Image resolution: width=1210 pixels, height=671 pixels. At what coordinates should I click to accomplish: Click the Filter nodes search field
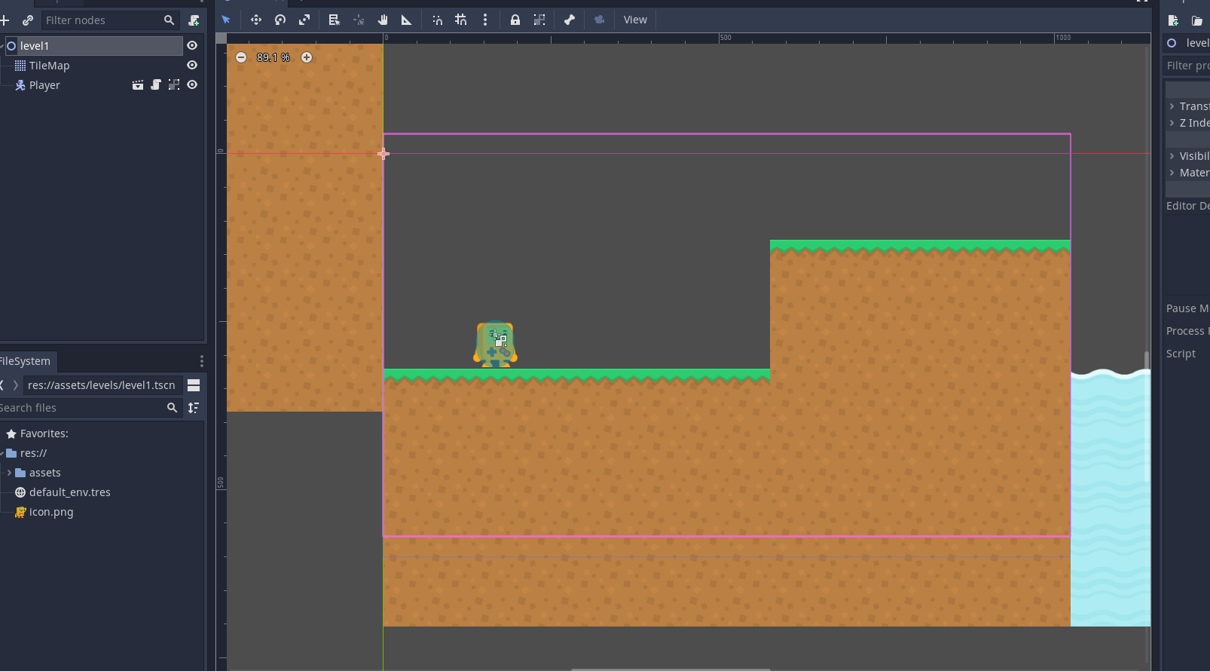pyautogui.click(x=102, y=20)
